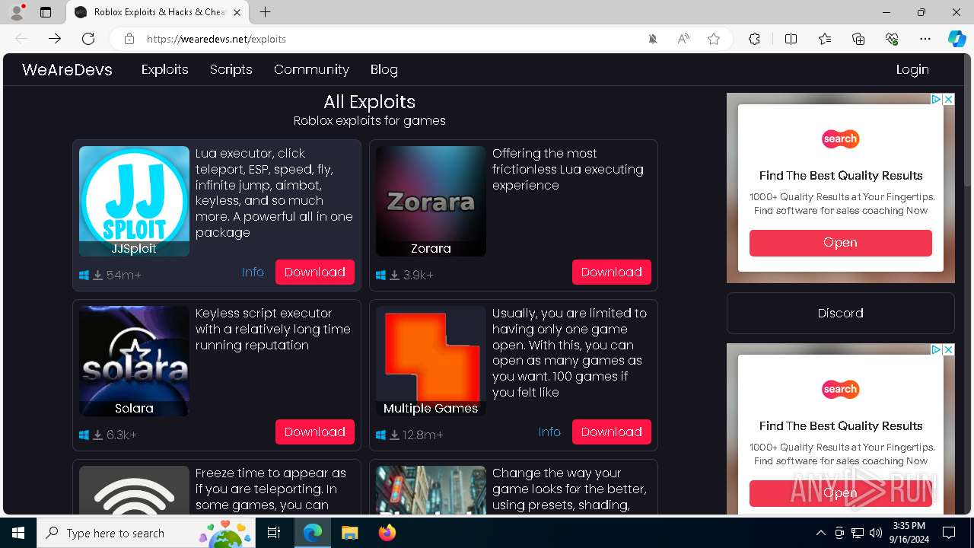
Task: Download the JJSploit exploit
Action: [x=314, y=272]
